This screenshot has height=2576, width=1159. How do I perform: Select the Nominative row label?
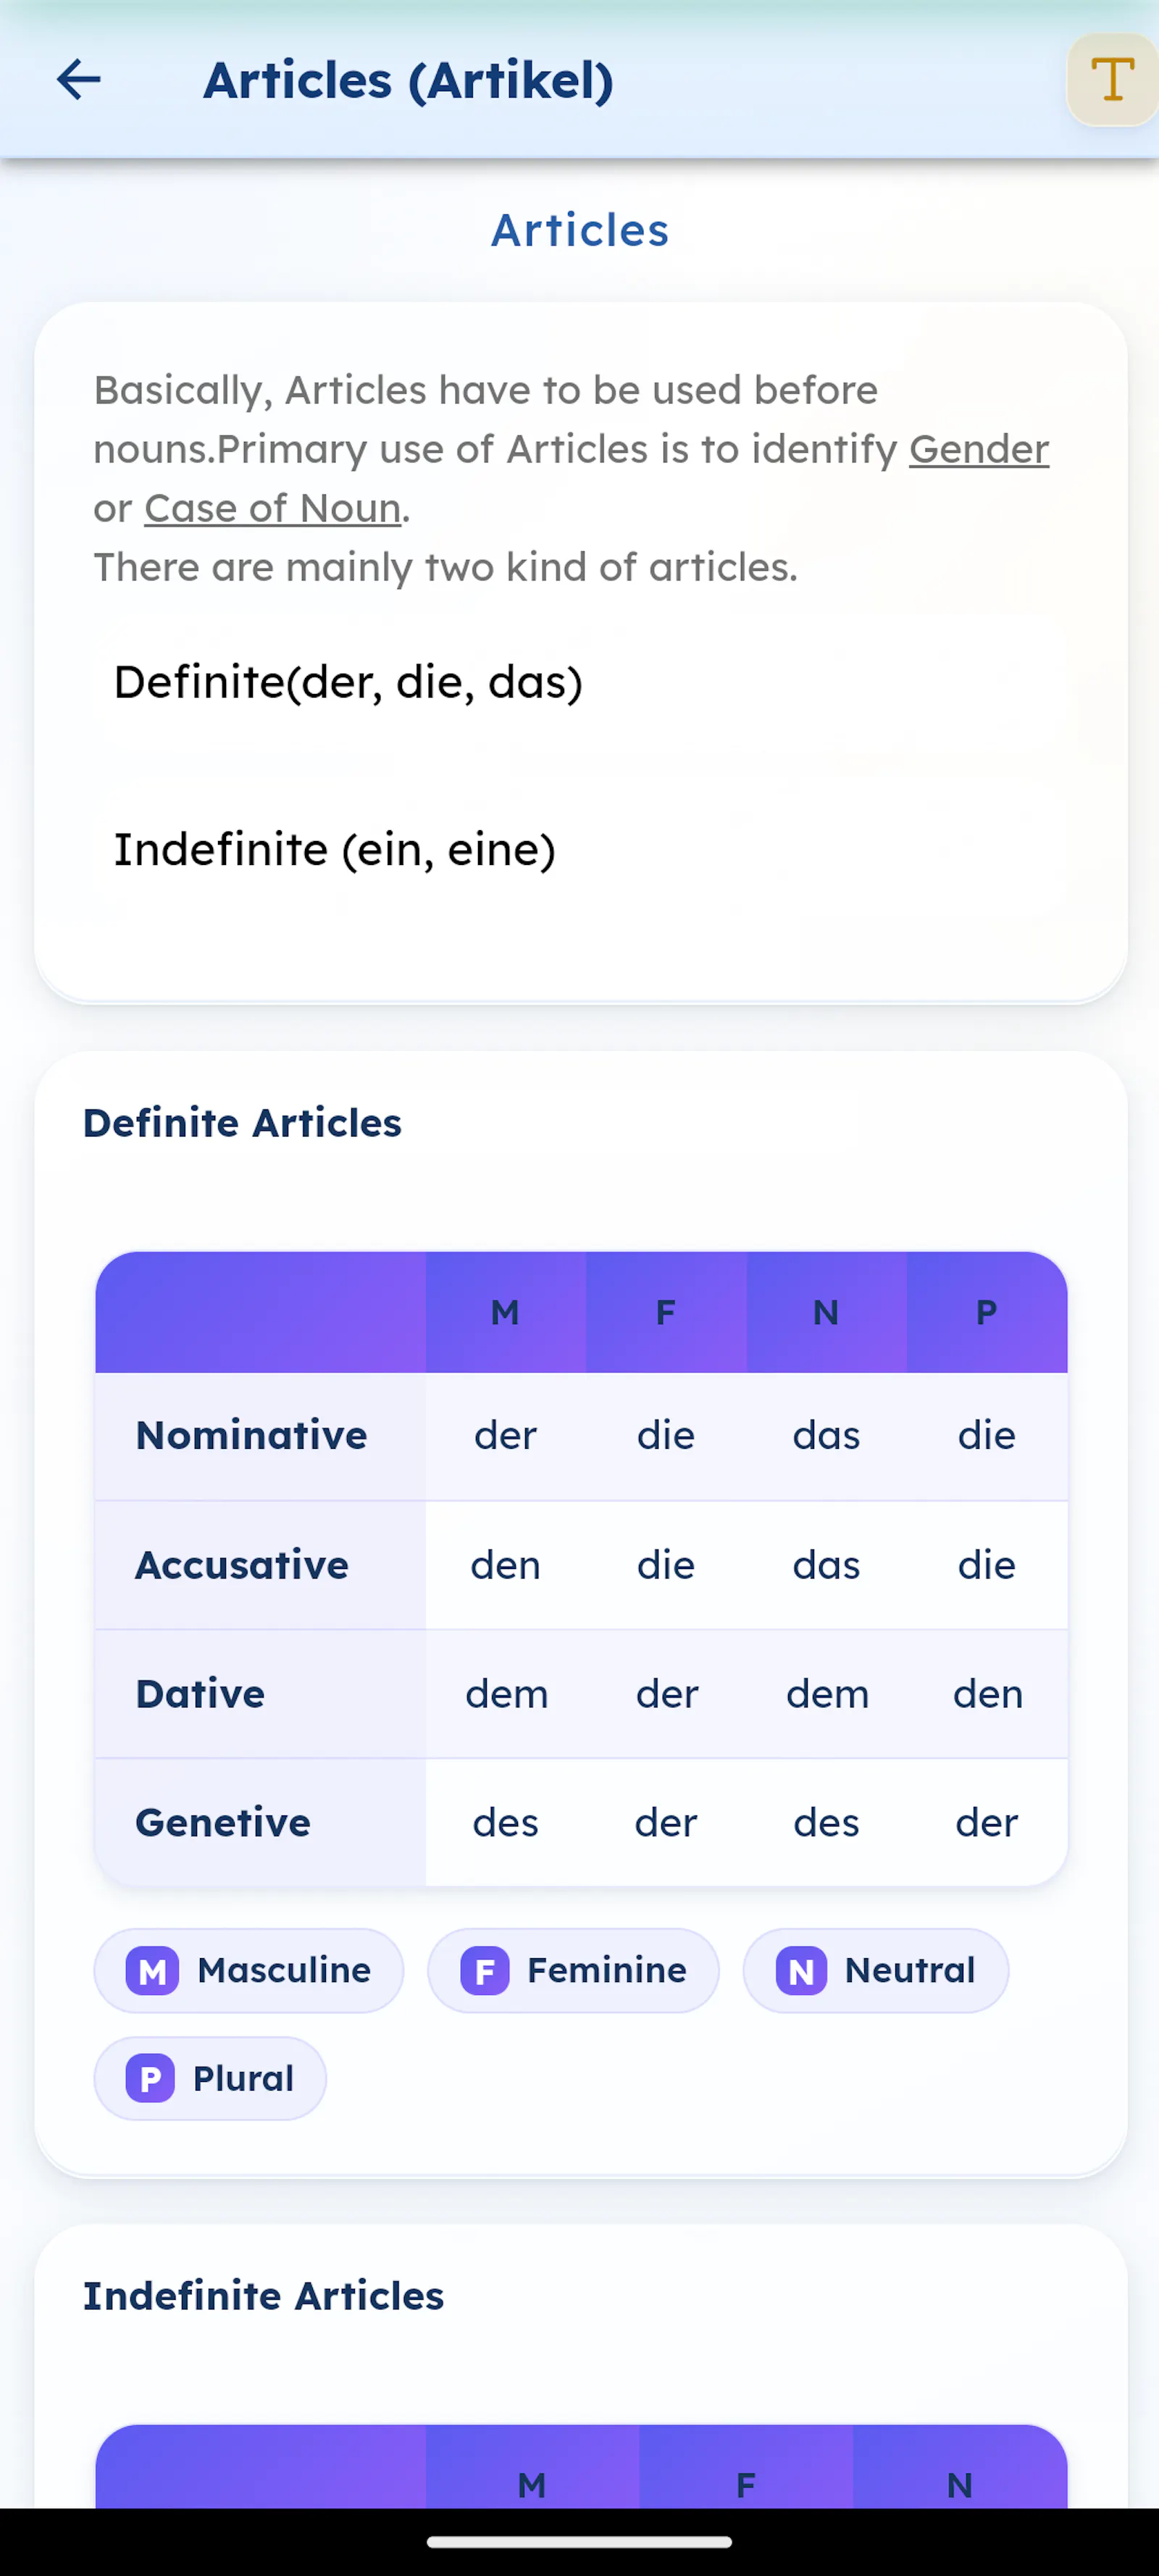pyautogui.click(x=252, y=1436)
